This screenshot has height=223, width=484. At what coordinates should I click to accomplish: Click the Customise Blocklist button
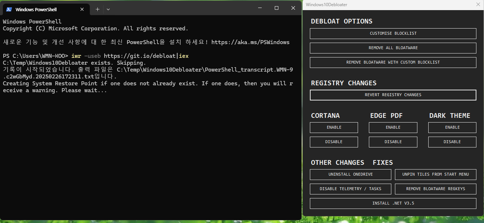tap(393, 33)
